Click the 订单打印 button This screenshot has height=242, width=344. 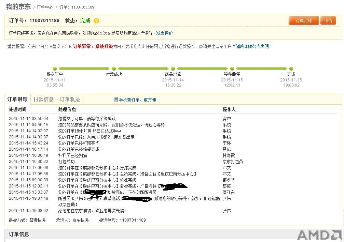tap(304, 21)
